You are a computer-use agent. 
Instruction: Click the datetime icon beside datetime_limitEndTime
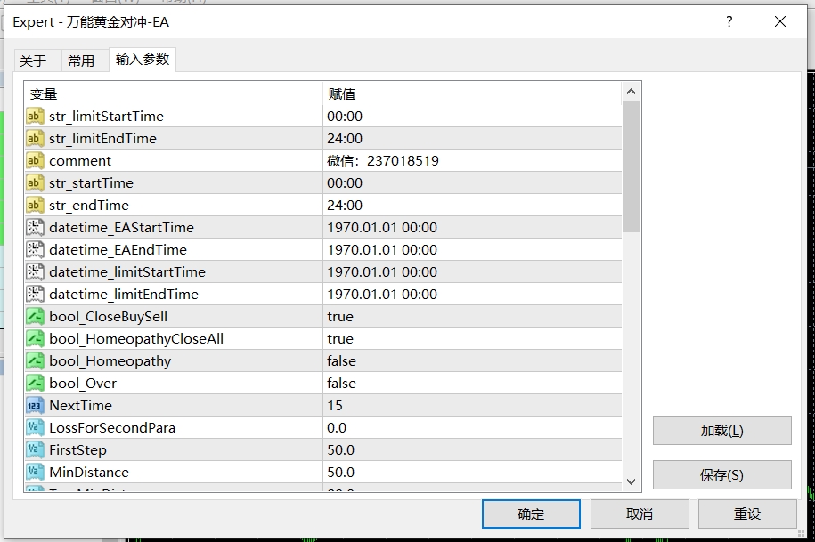(x=35, y=294)
